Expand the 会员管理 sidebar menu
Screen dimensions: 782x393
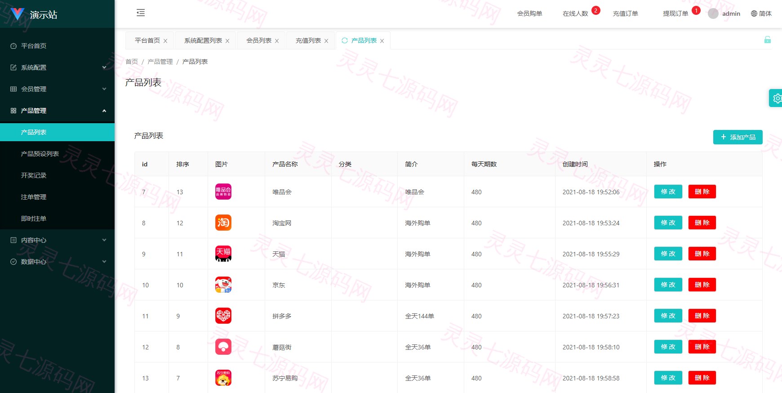(x=58, y=89)
